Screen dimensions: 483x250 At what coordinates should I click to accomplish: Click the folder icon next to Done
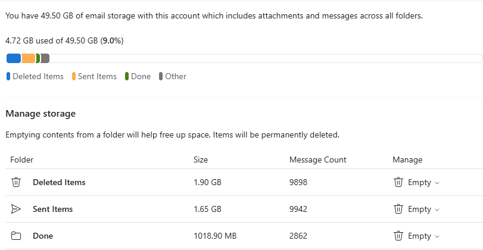[16, 236]
